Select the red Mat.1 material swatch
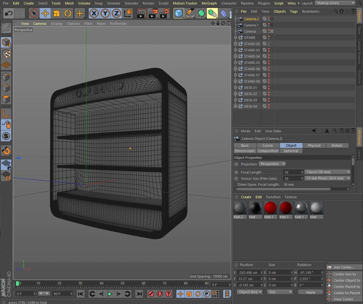This screenshot has width=363, height=304. tap(271, 210)
